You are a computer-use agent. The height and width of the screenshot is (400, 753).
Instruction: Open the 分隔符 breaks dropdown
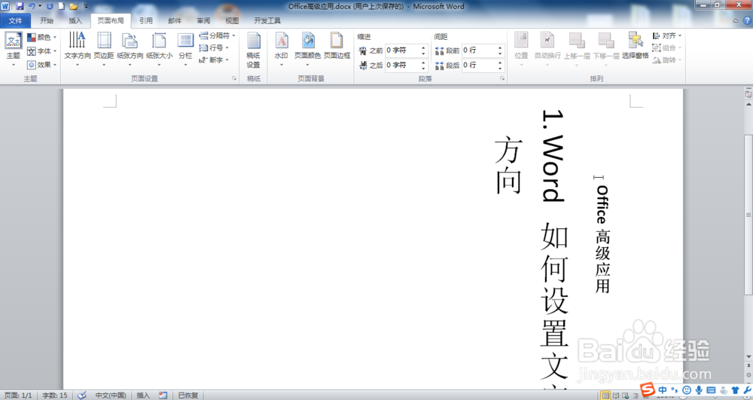point(217,35)
